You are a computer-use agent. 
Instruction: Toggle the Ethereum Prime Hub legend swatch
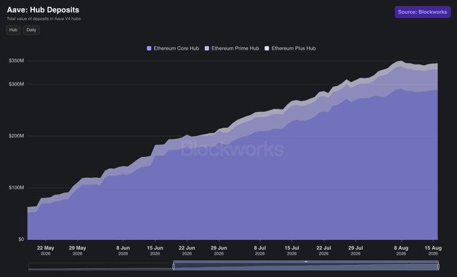click(x=207, y=48)
